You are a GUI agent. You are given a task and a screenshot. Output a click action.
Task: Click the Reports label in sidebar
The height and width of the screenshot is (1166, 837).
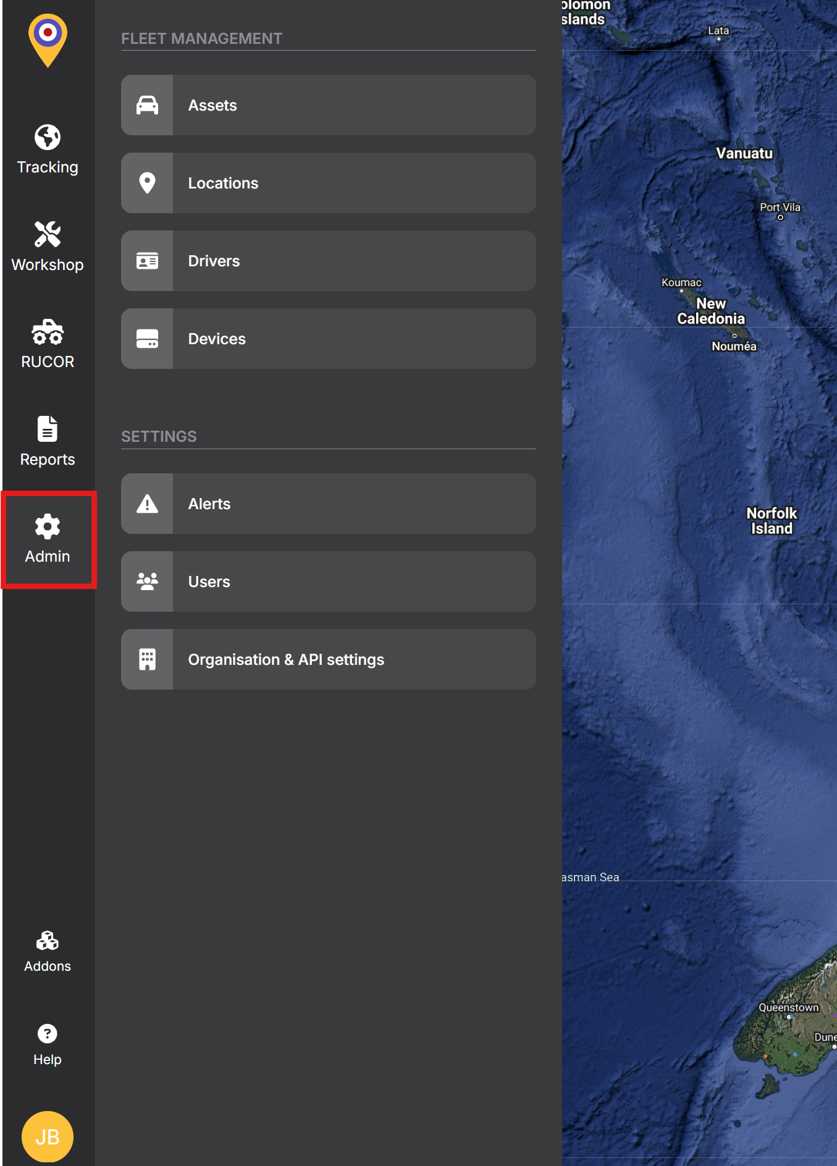(x=48, y=459)
